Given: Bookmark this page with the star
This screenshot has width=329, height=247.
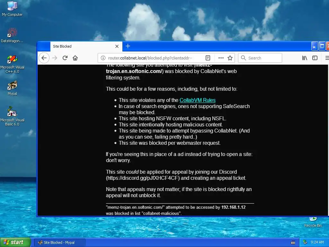Looking at the screenshot, I should tap(230, 58).
